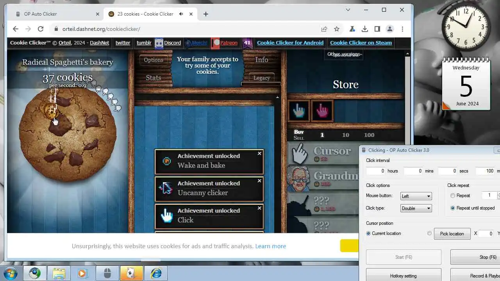Viewport: 500px width, 281px height.
Task: Click Stop (F6) in OP Auto Clicker
Action: click(x=475, y=257)
